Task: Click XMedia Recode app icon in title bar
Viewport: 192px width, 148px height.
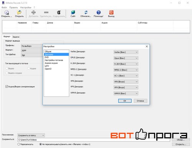Action: pyautogui.click(x=3, y=3)
